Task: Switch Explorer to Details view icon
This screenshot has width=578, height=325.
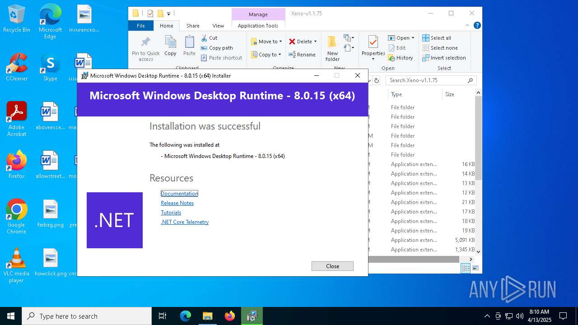Action: tap(466, 268)
